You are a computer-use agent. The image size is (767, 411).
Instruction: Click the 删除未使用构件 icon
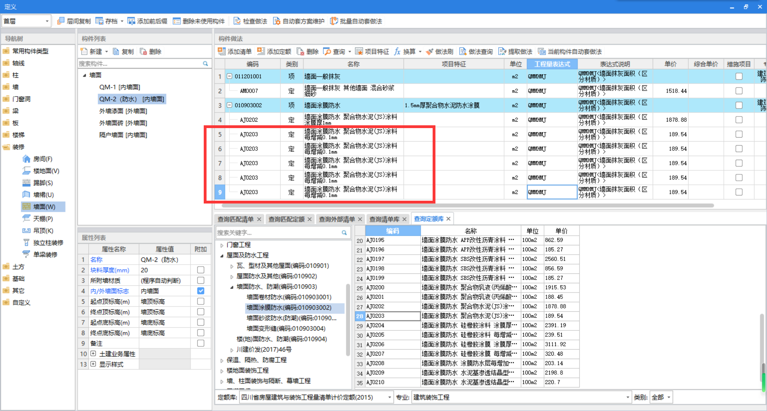[x=177, y=21]
